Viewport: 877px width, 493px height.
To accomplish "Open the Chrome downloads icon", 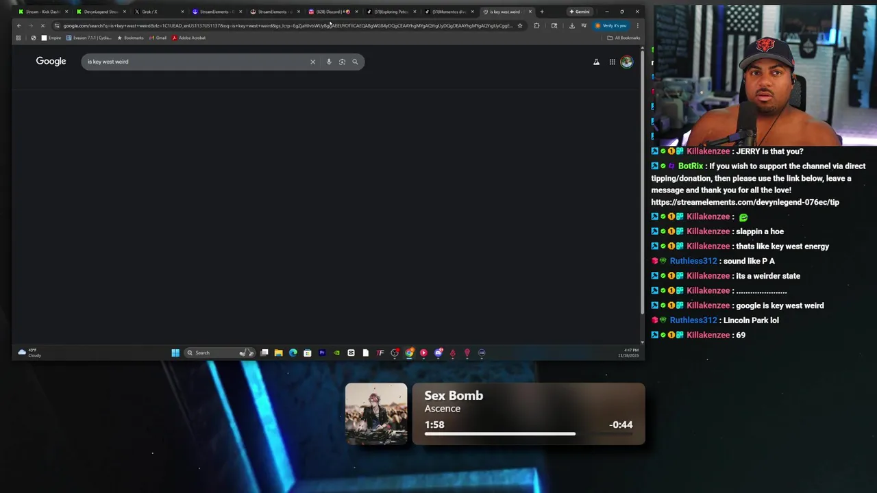I will [x=571, y=25].
